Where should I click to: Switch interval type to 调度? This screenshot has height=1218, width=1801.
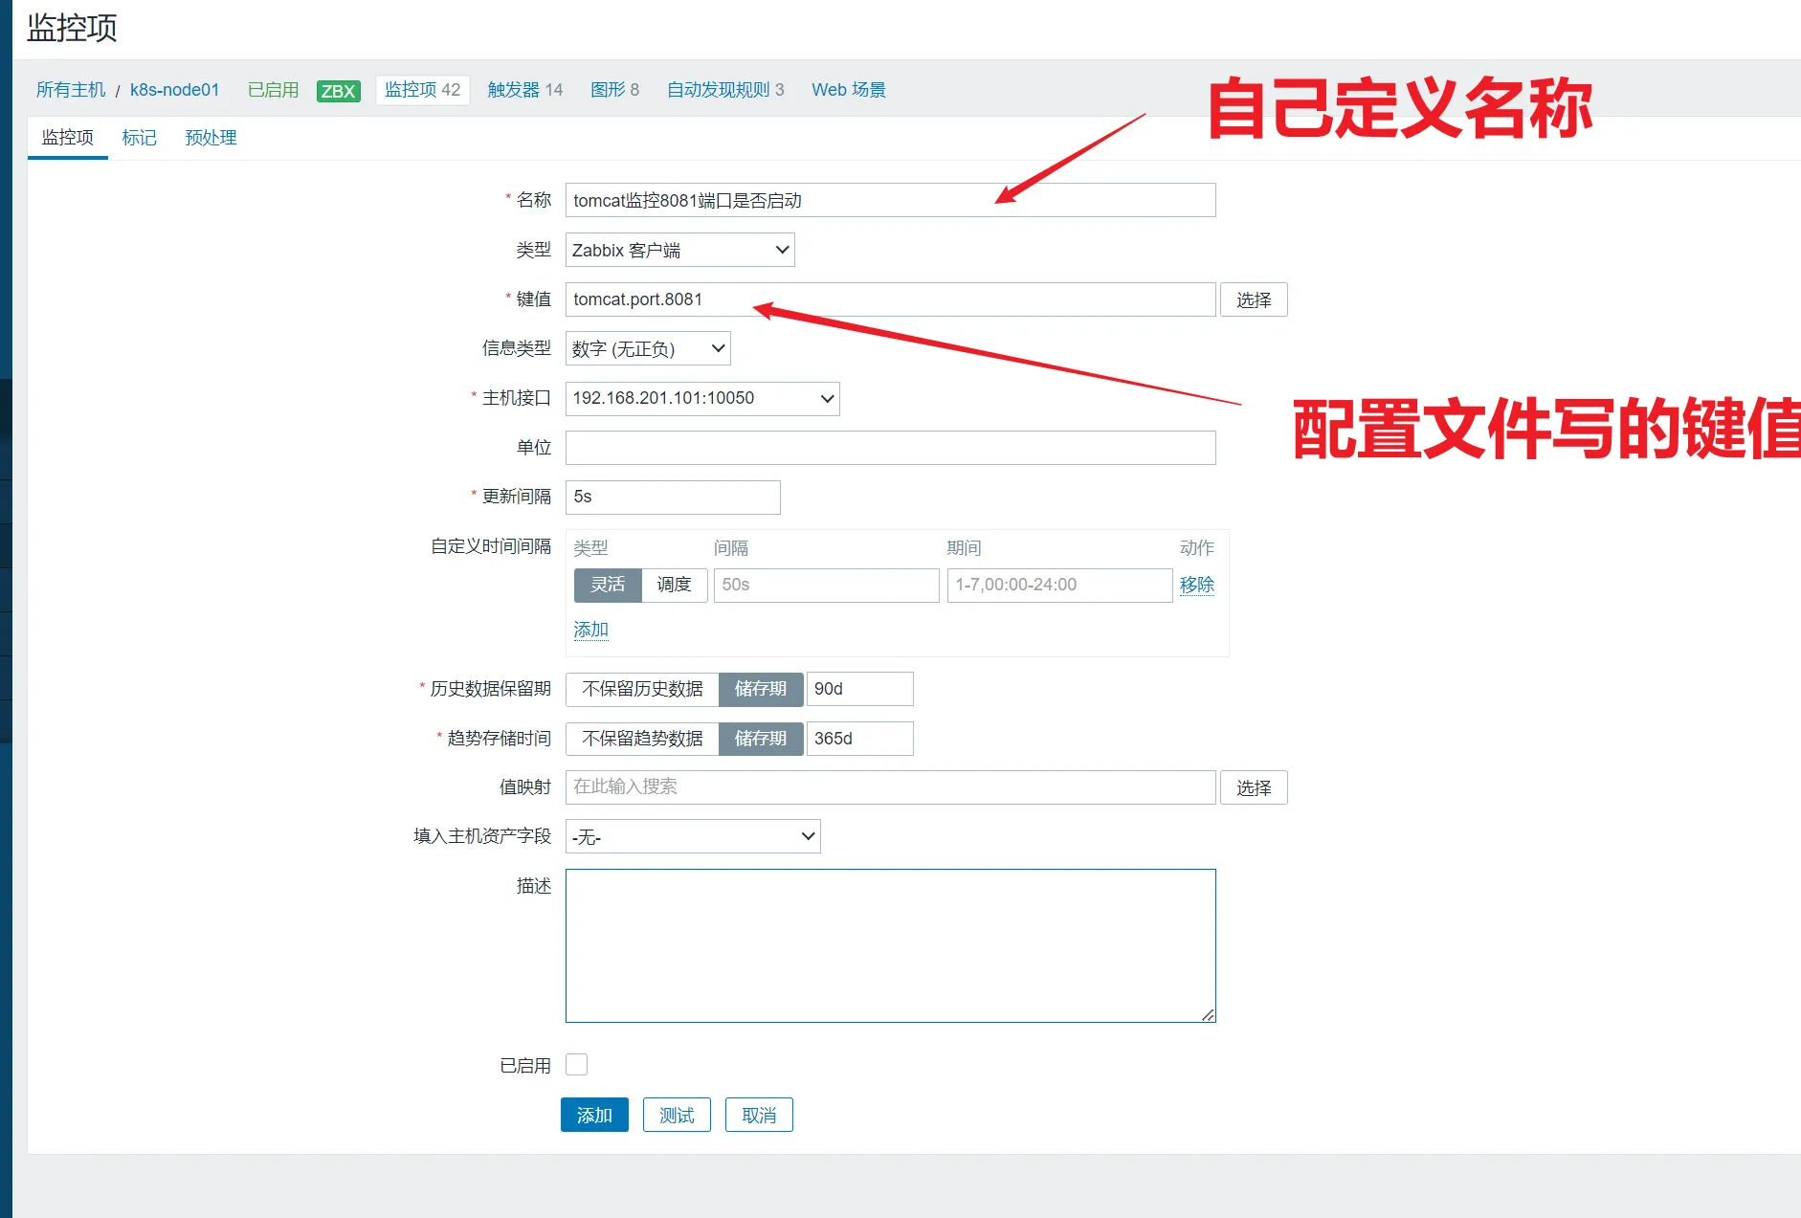(x=674, y=585)
